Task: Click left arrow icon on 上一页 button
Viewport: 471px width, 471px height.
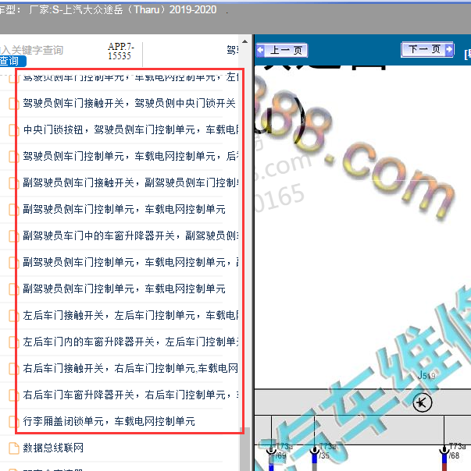Action: [261, 50]
